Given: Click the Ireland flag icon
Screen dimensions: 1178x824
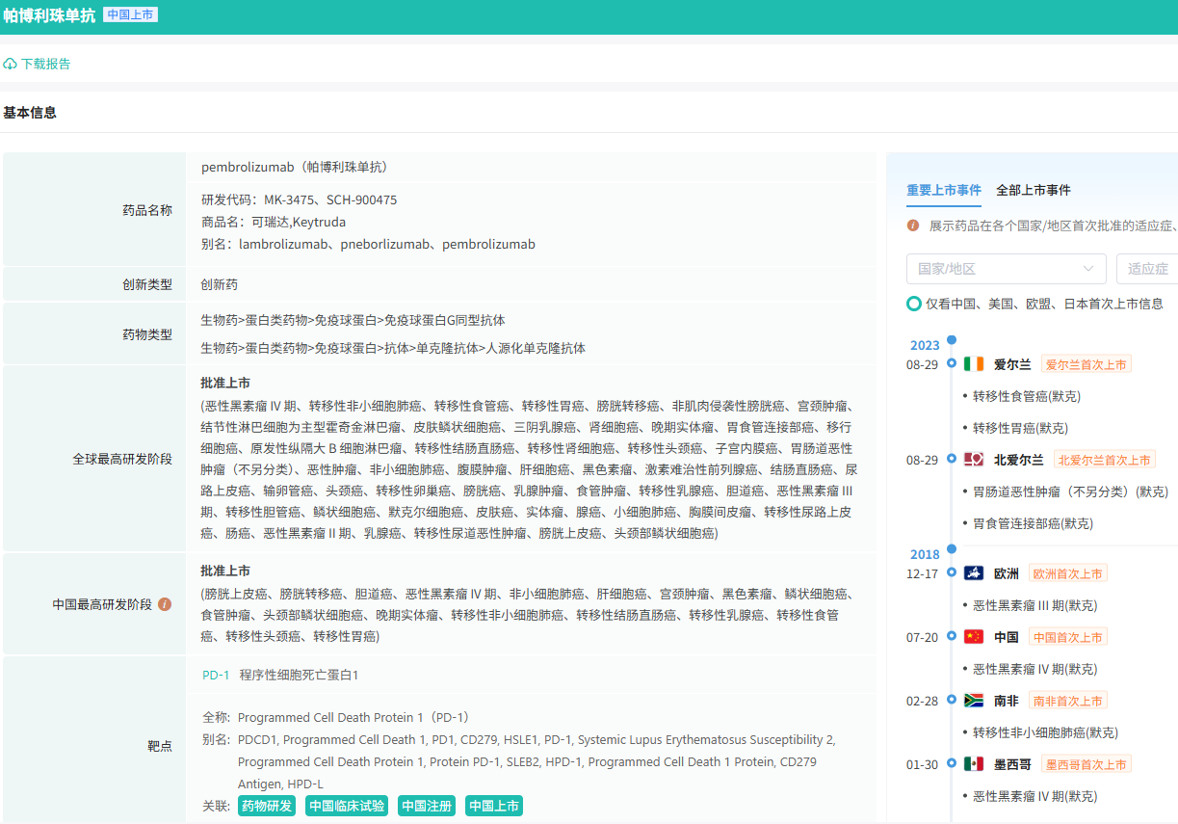Looking at the screenshot, I should (x=974, y=364).
